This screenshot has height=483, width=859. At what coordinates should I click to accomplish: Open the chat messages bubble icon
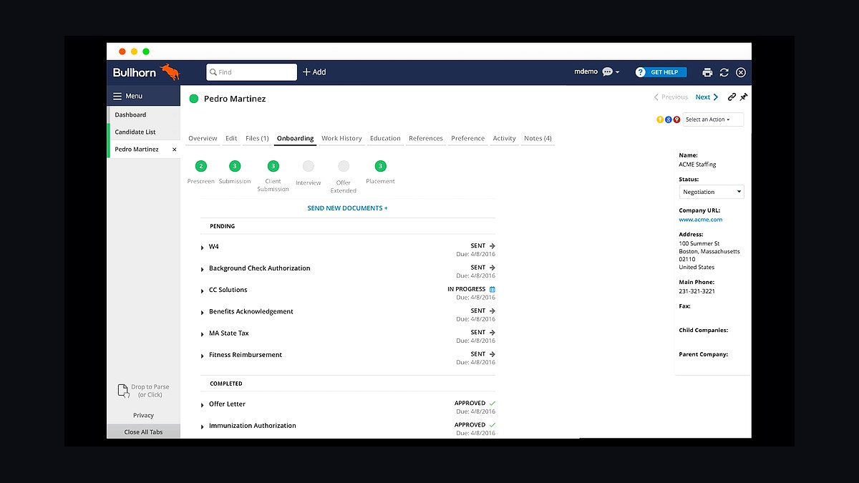pyautogui.click(x=607, y=72)
